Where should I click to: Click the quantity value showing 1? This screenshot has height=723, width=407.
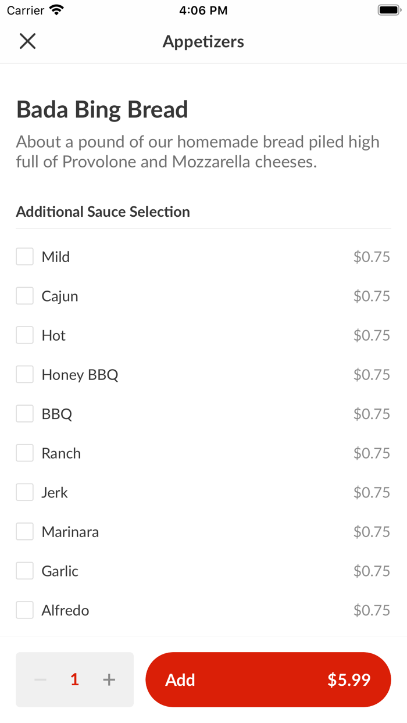pyautogui.click(x=74, y=679)
